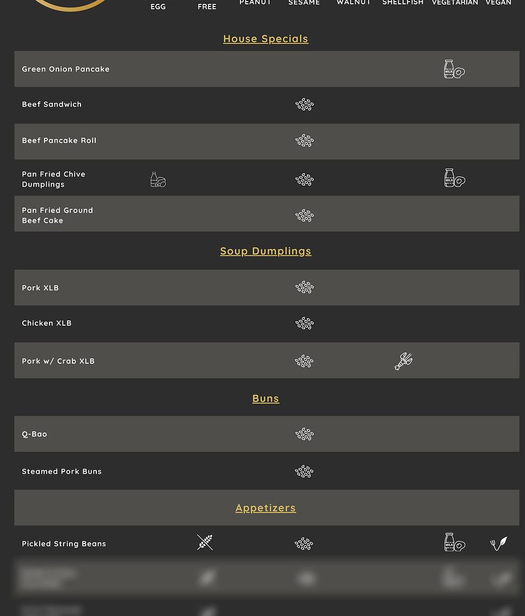
Task: Click the Pan Fried Ground Beef Cake item name
Action: tap(57, 215)
